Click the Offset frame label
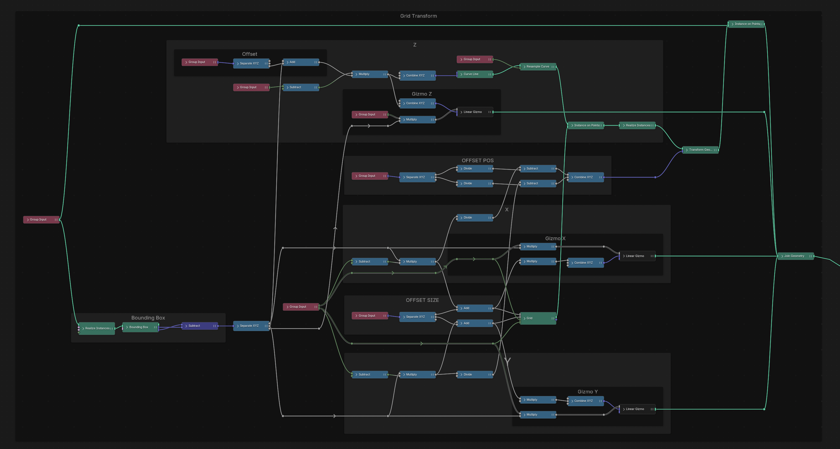This screenshot has width=840, height=449. (x=250, y=54)
